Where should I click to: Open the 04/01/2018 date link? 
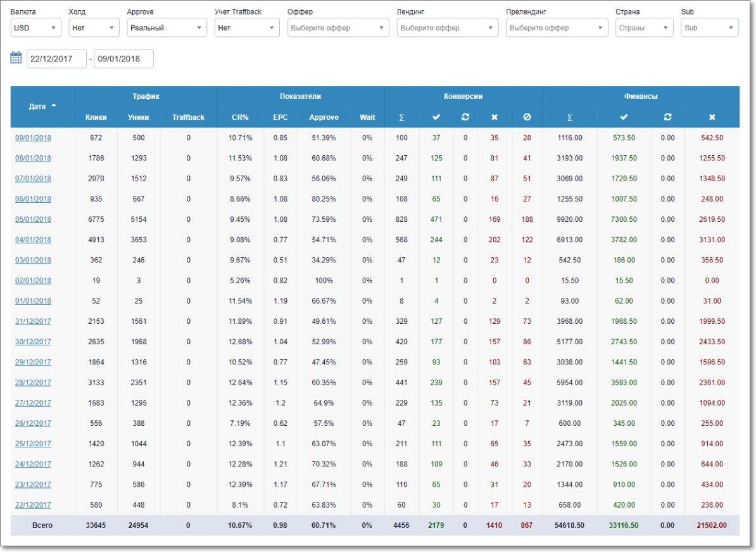[x=34, y=240]
